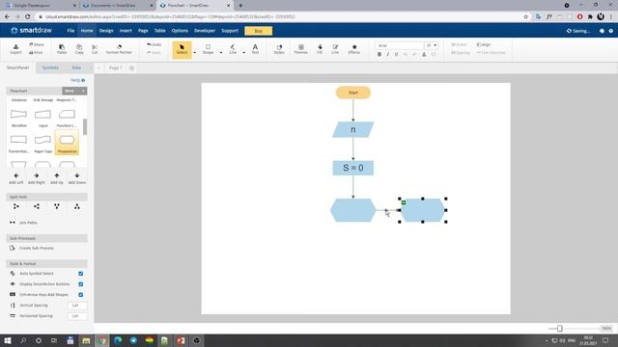Click the Cut scissors icon
Viewport: 618px width, 347px height.
[95, 49]
